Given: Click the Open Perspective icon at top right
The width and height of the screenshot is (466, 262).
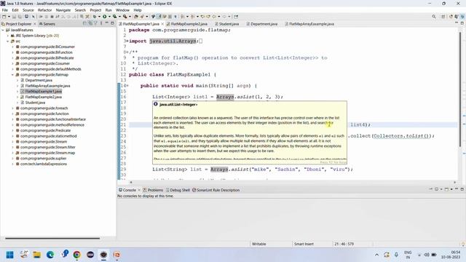Looking at the screenshot, I should 443,17.
